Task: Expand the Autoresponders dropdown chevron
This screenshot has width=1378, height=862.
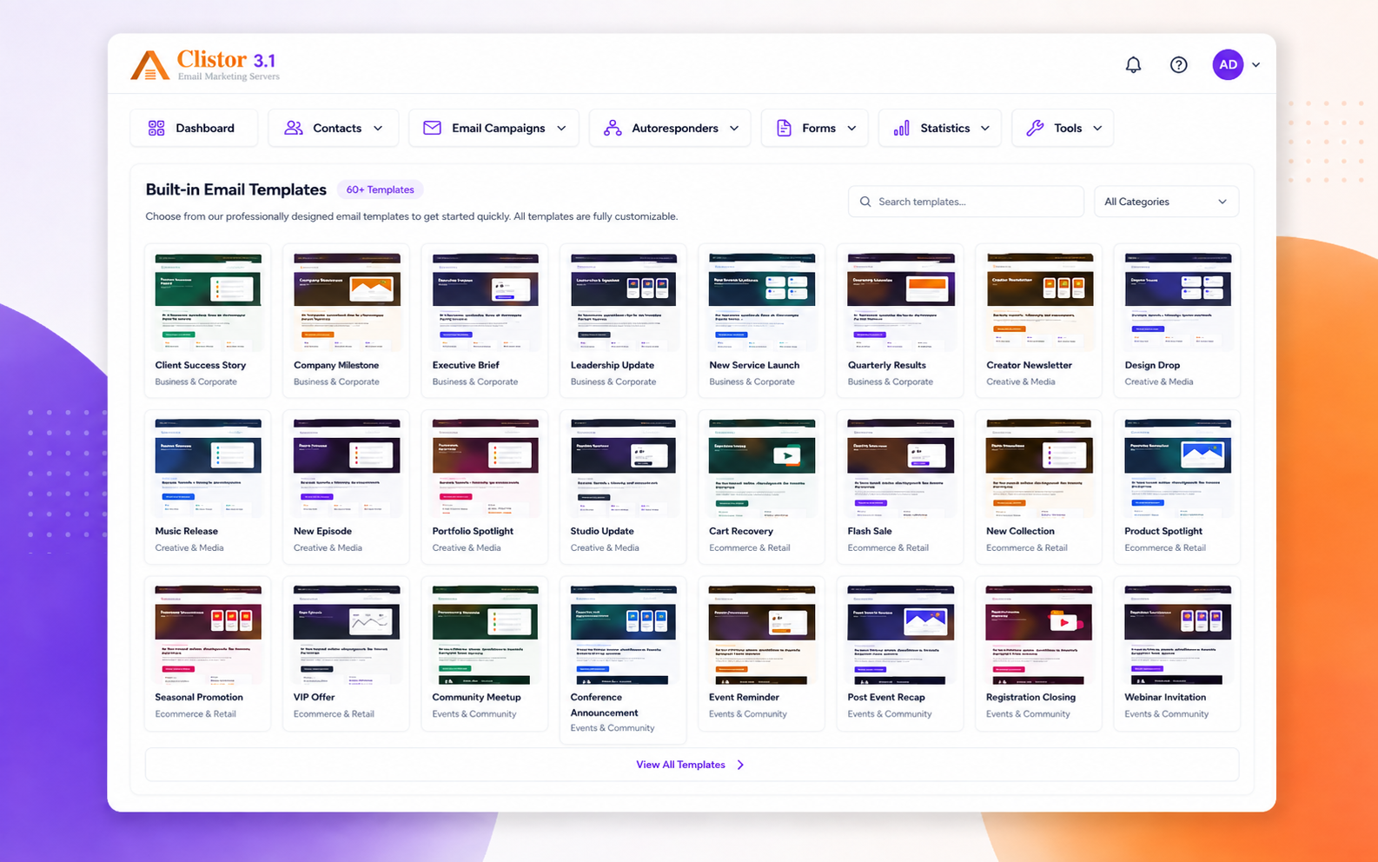Action: 734,129
